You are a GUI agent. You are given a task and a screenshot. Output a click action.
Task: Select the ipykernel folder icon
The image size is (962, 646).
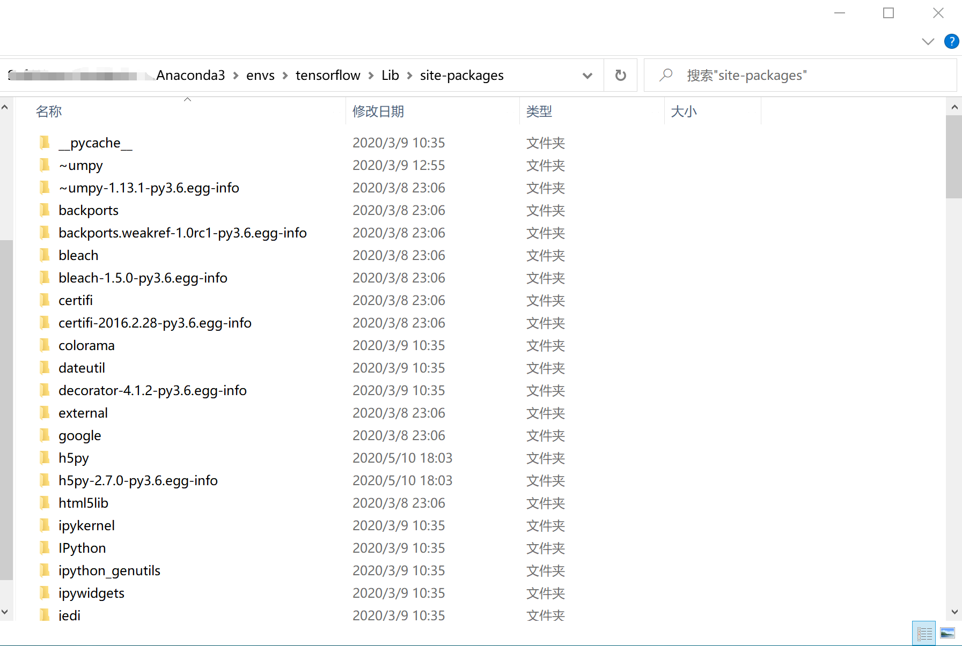tap(45, 525)
